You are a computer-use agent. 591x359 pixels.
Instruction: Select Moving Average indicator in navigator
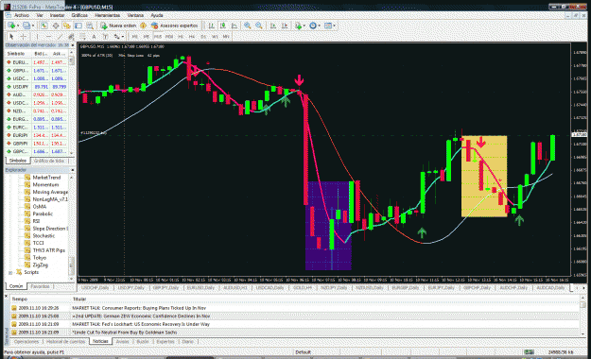50,192
